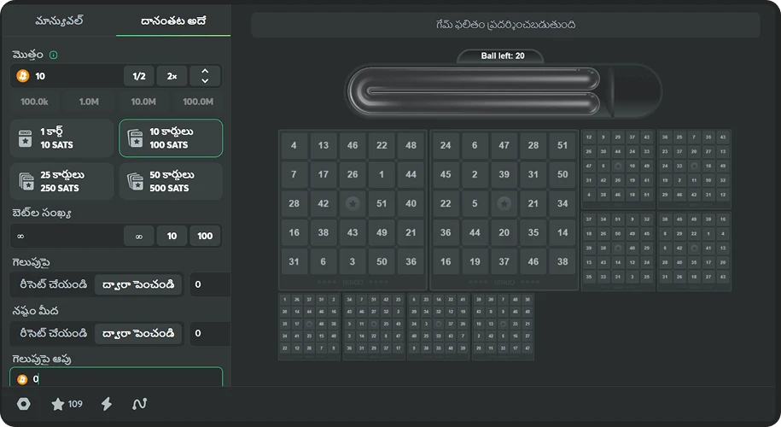Click the 1/2 halve amount button
This screenshot has width=781, height=427.
139,76
